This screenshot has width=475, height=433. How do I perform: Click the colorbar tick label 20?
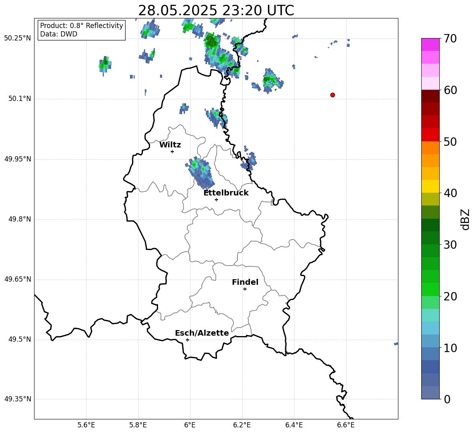451,296
